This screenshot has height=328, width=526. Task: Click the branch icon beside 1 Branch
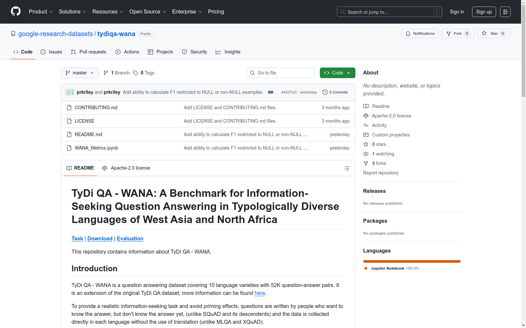pos(106,73)
